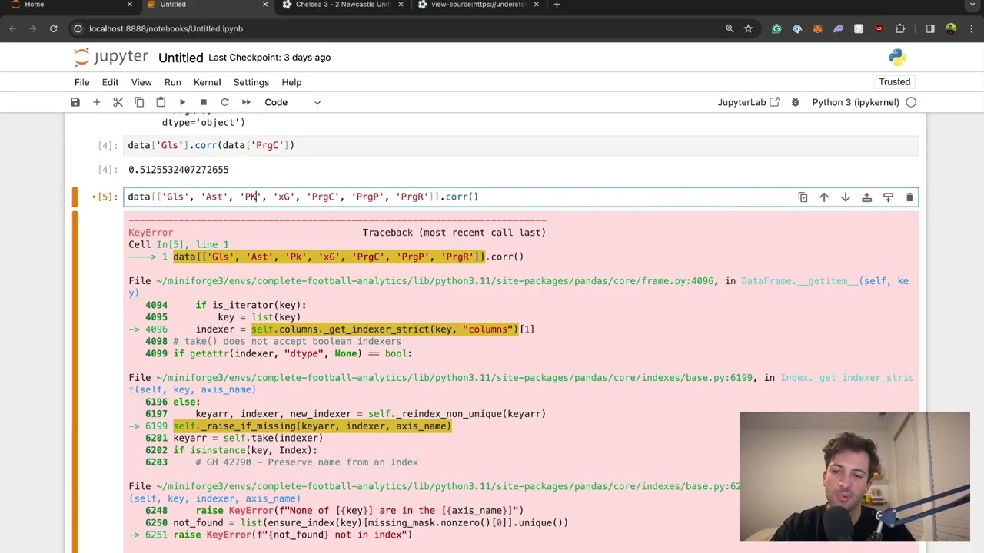Paste cell from clipboard icon
Viewport: 984px width, 553px height.
pos(161,102)
